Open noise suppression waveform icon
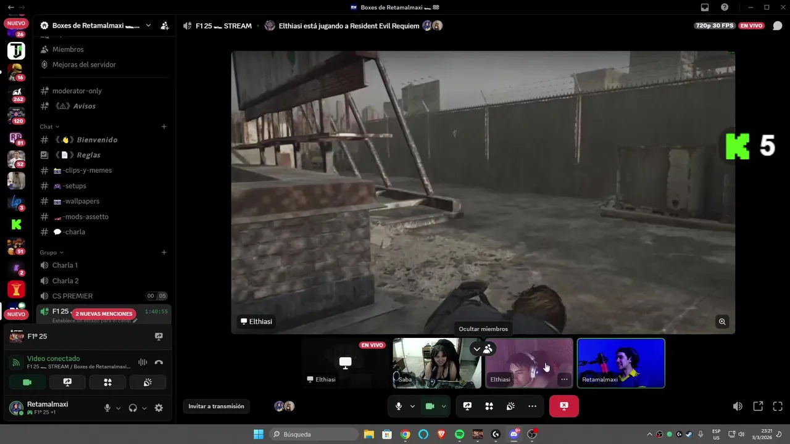Screen dimensions: 790x444 coord(143,363)
